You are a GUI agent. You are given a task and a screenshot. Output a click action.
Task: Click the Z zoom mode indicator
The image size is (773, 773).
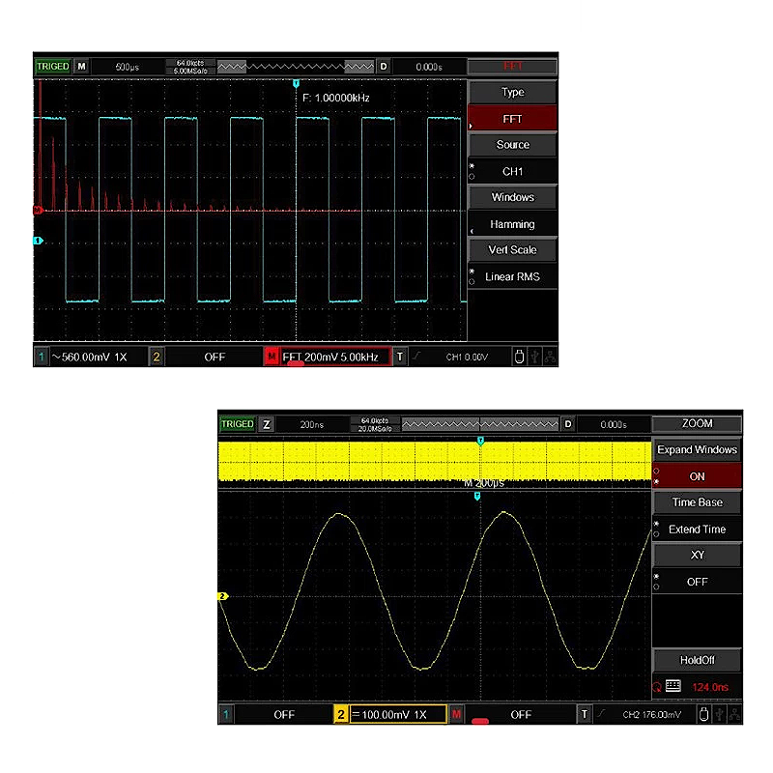tap(262, 423)
